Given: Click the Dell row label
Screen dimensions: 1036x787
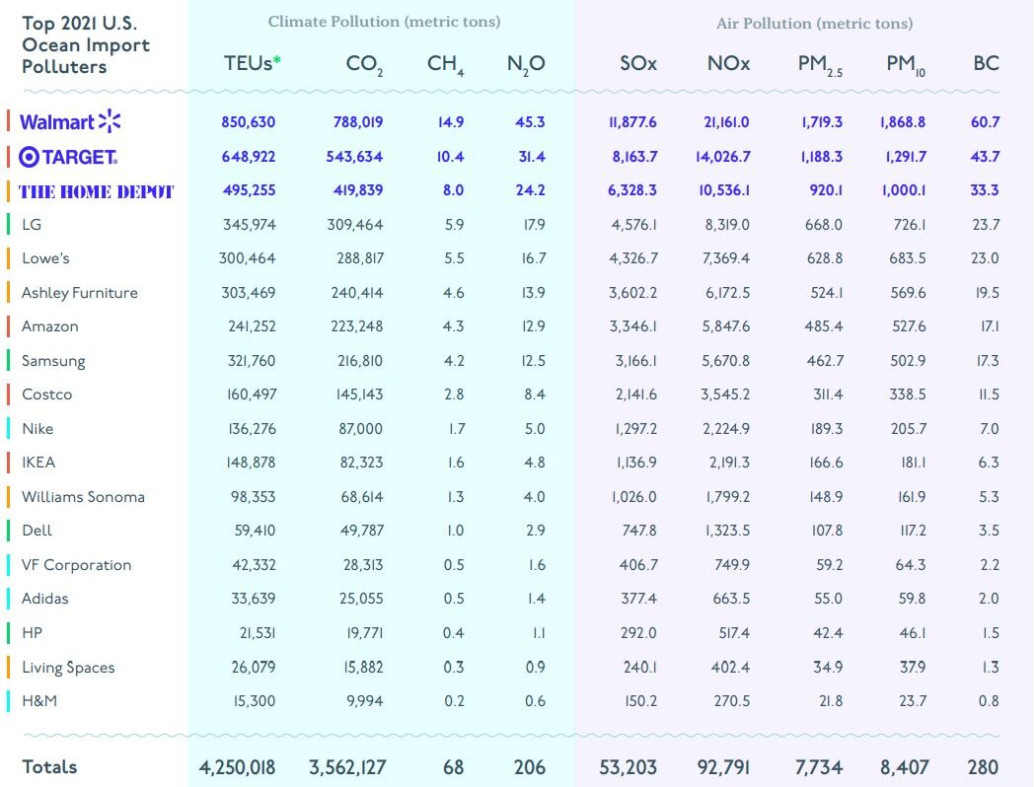Looking at the screenshot, I should [37, 531].
